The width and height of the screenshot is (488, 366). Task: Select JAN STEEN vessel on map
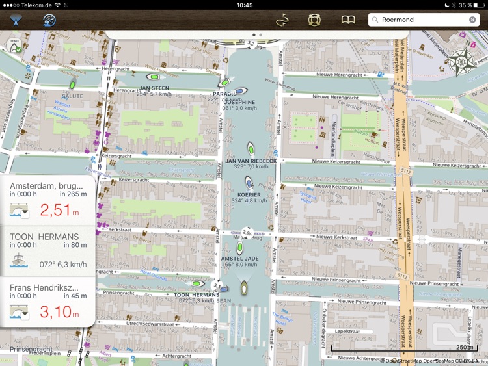(154, 78)
